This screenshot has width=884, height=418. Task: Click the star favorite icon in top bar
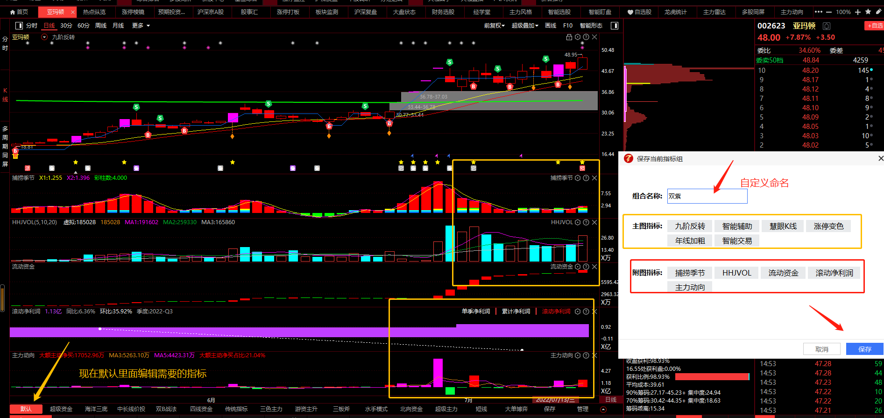point(868,12)
